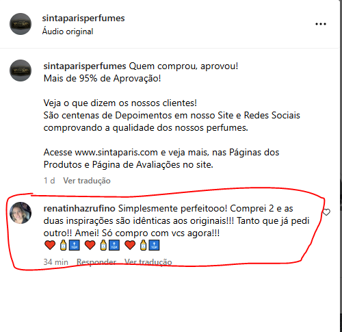The image size is (342, 332).
Task: Visit www.sintaparis.com in the caption
Action: coord(116,152)
